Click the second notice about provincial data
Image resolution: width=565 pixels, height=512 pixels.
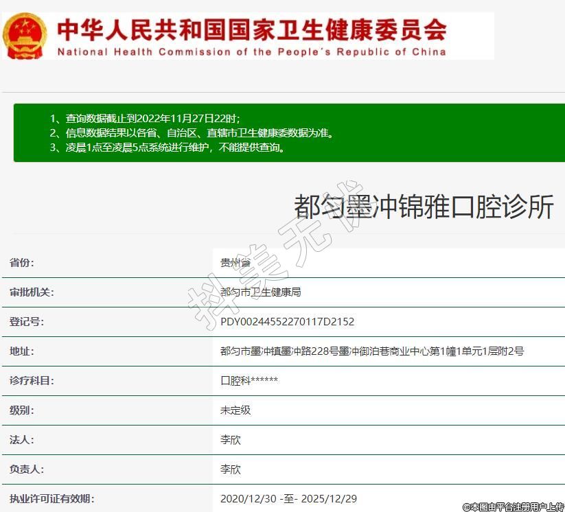coord(192,132)
